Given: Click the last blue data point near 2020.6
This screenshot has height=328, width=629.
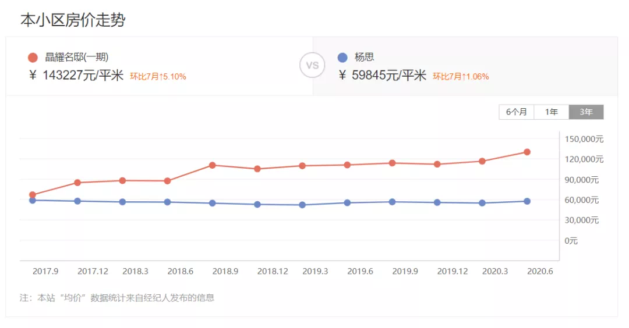Looking at the screenshot, I should (527, 201).
